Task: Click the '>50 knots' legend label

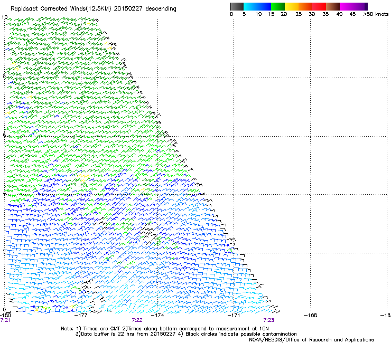Action: tap(376, 14)
